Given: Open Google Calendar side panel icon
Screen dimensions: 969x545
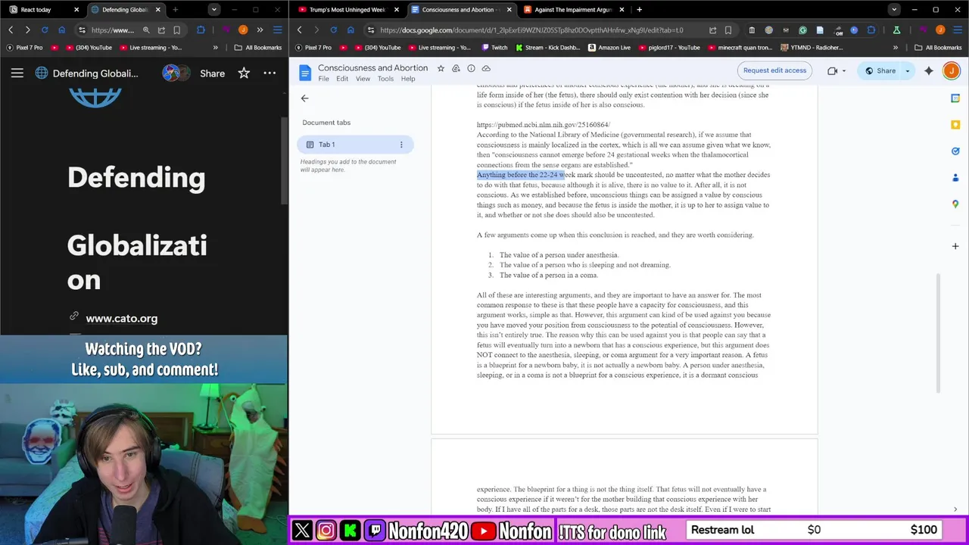Looking at the screenshot, I should click(955, 98).
